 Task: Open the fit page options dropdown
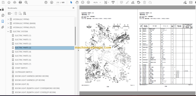pos(106,2)
